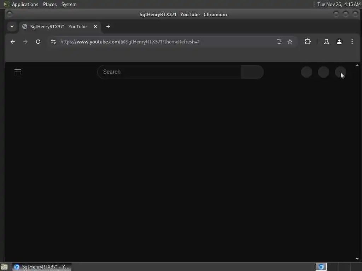The width and height of the screenshot is (362, 271).
Task: Click the YouTube search submit button
Action: 252,72
